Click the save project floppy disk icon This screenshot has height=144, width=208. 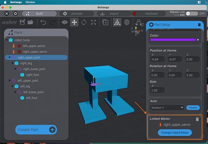pos(23,22)
